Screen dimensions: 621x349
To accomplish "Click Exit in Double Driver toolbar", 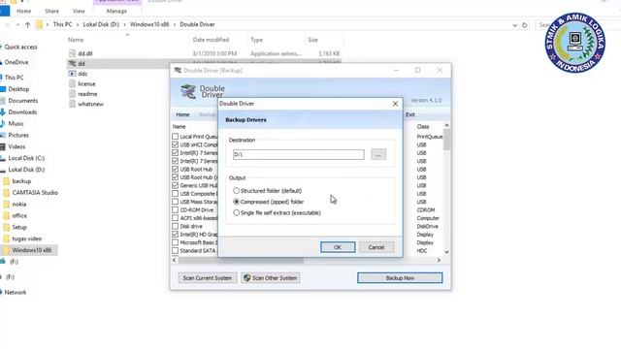I will [x=410, y=114].
